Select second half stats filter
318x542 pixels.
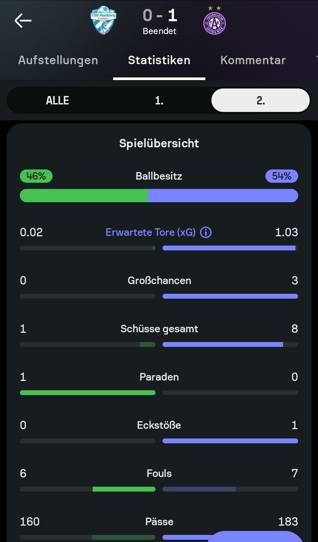click(261, 100)
